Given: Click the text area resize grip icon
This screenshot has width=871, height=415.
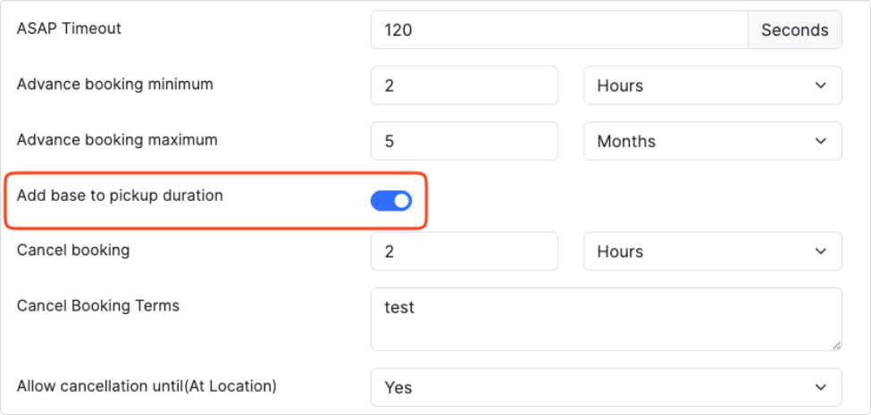Looking at the screenshot, I should coord(836,345).
